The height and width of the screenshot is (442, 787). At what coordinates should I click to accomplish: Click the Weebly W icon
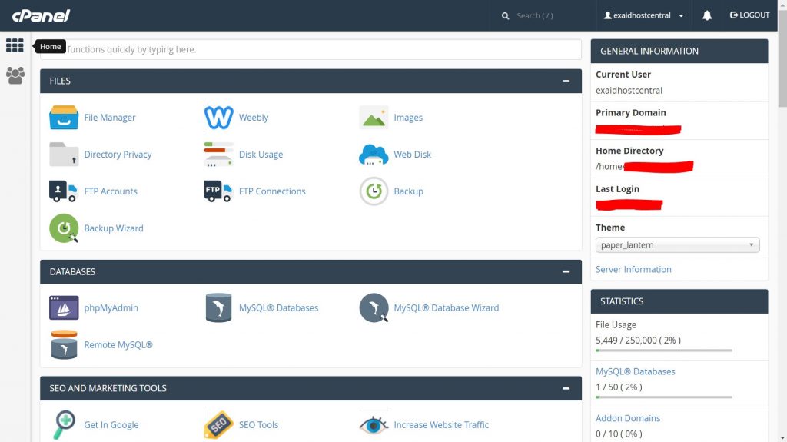[x=218, y=117]
